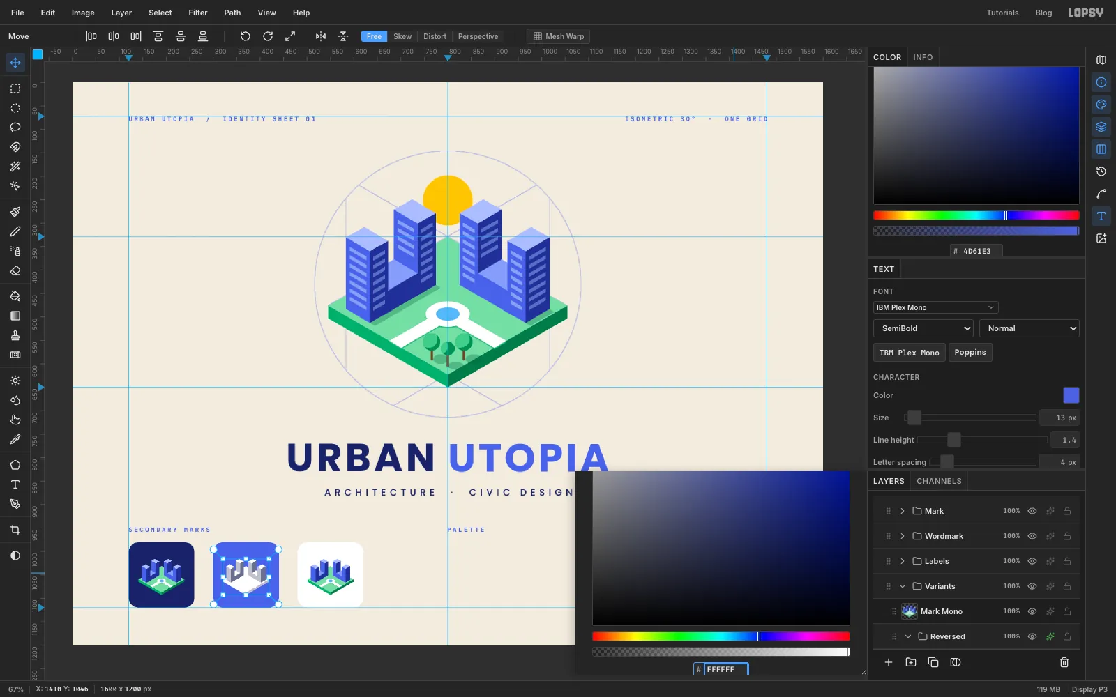Image resolution: width=1116 pixels, height=697 pixels.
Task: Select the magic wand tool
Action: tap(15, 167)
